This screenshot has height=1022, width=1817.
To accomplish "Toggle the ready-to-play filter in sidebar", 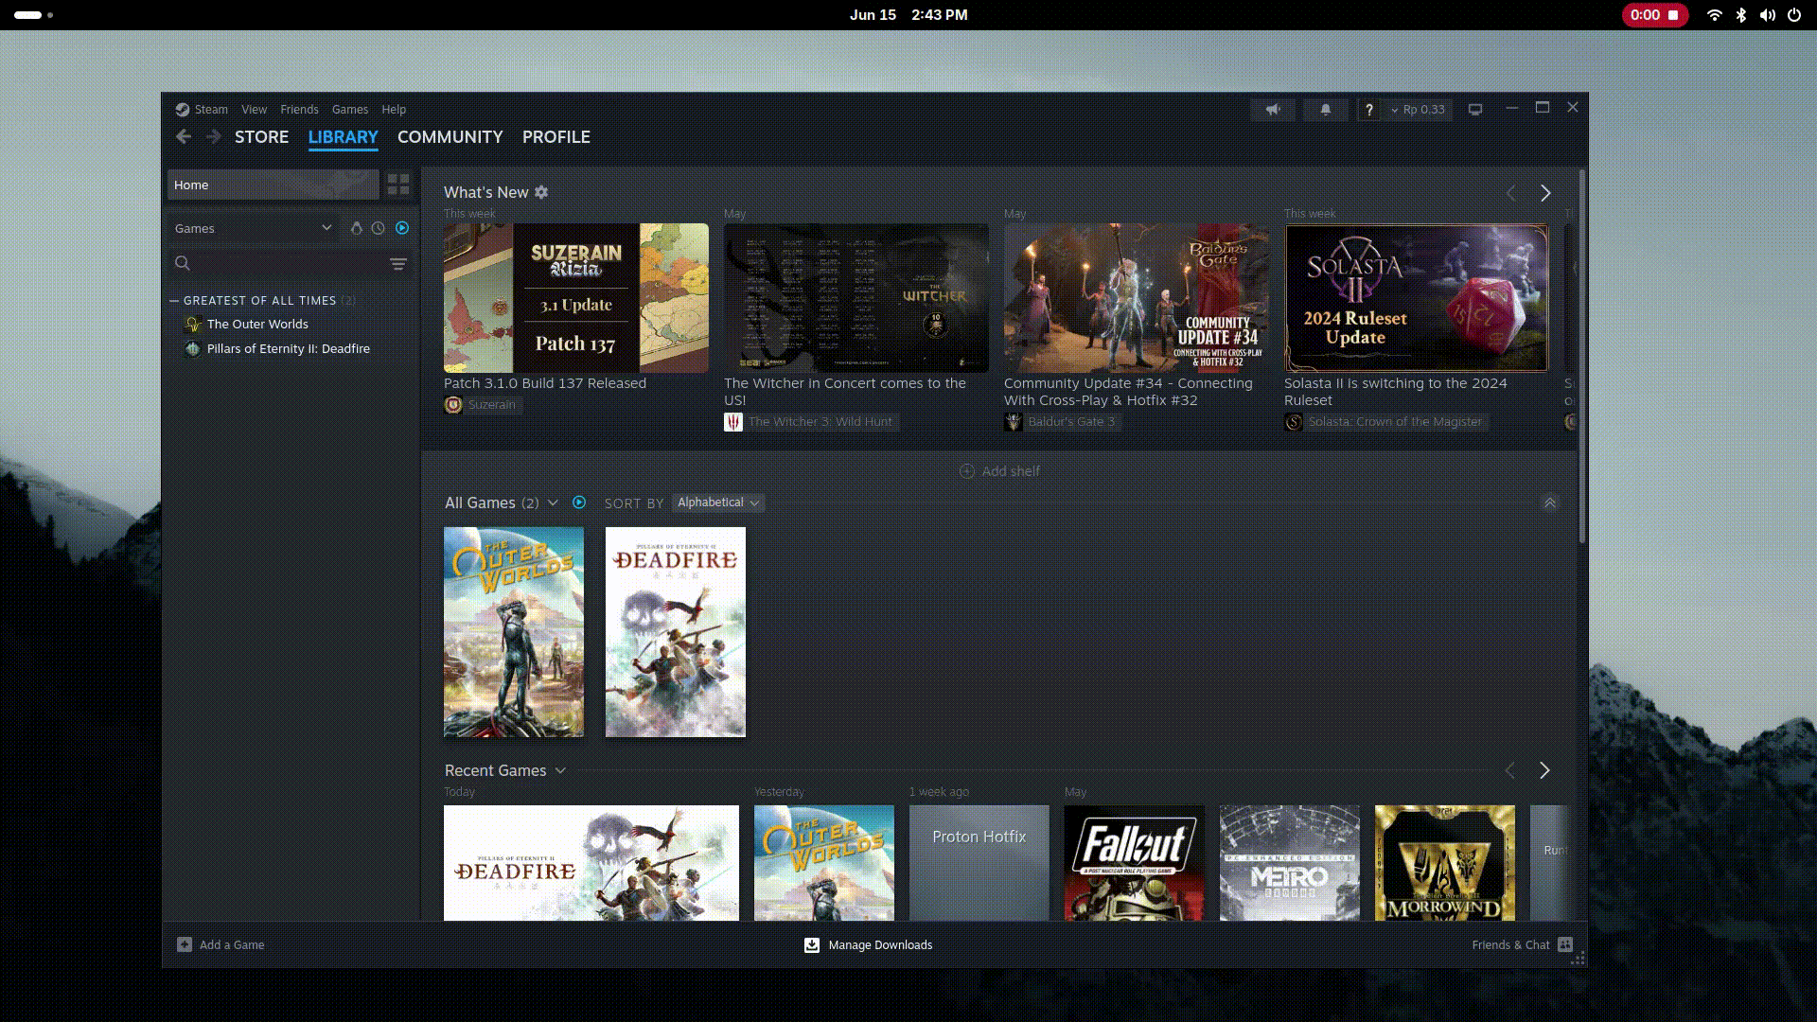I will 402,228.
